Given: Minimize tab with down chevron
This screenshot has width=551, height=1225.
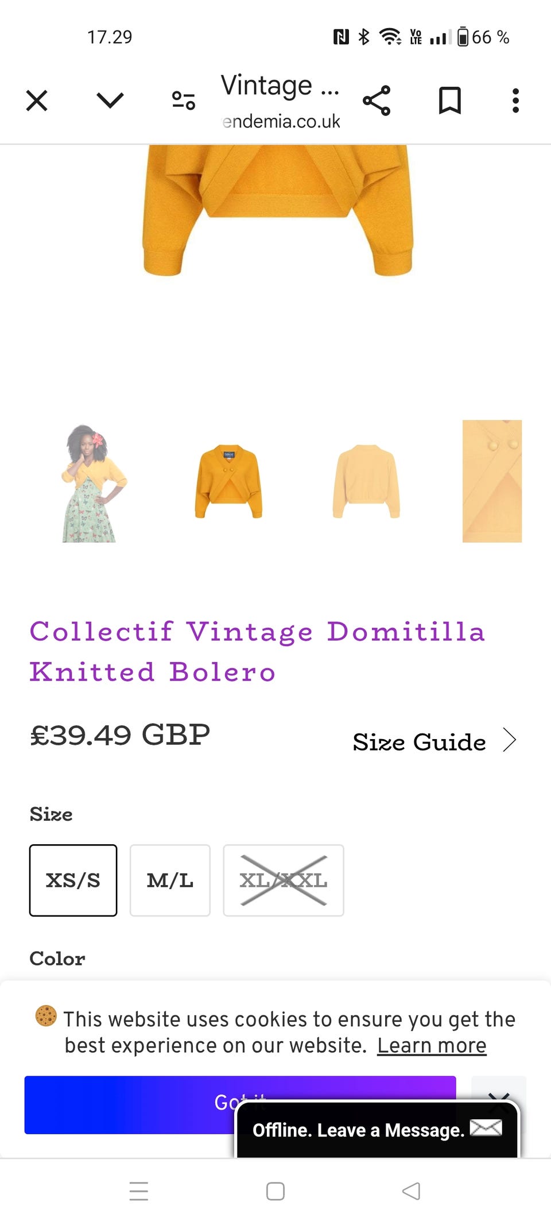Looking at the screenshot, I should point(110,101).
